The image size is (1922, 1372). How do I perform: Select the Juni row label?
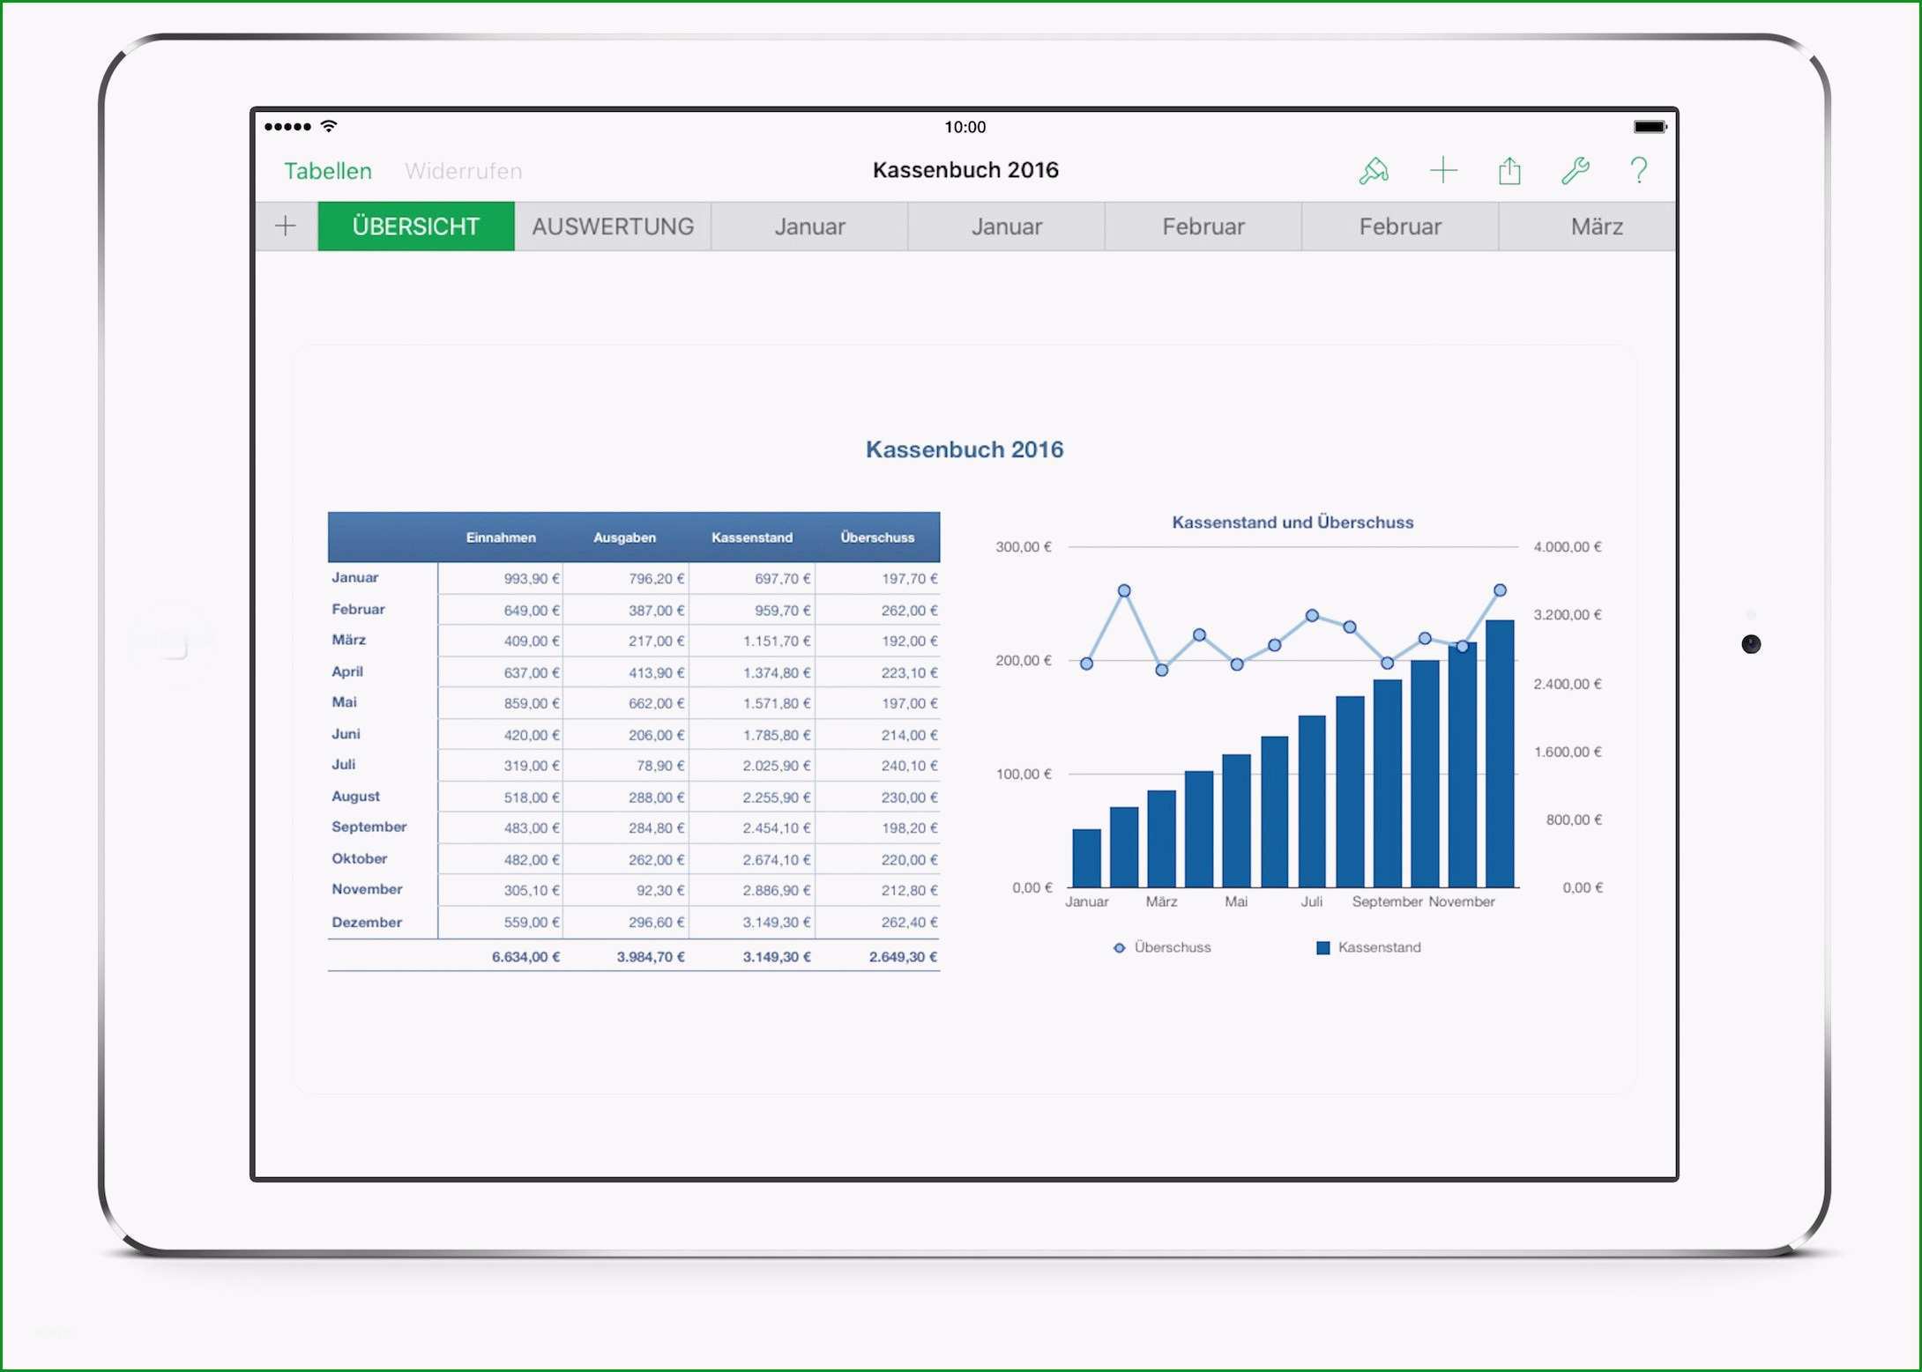(x=346, y=734)
